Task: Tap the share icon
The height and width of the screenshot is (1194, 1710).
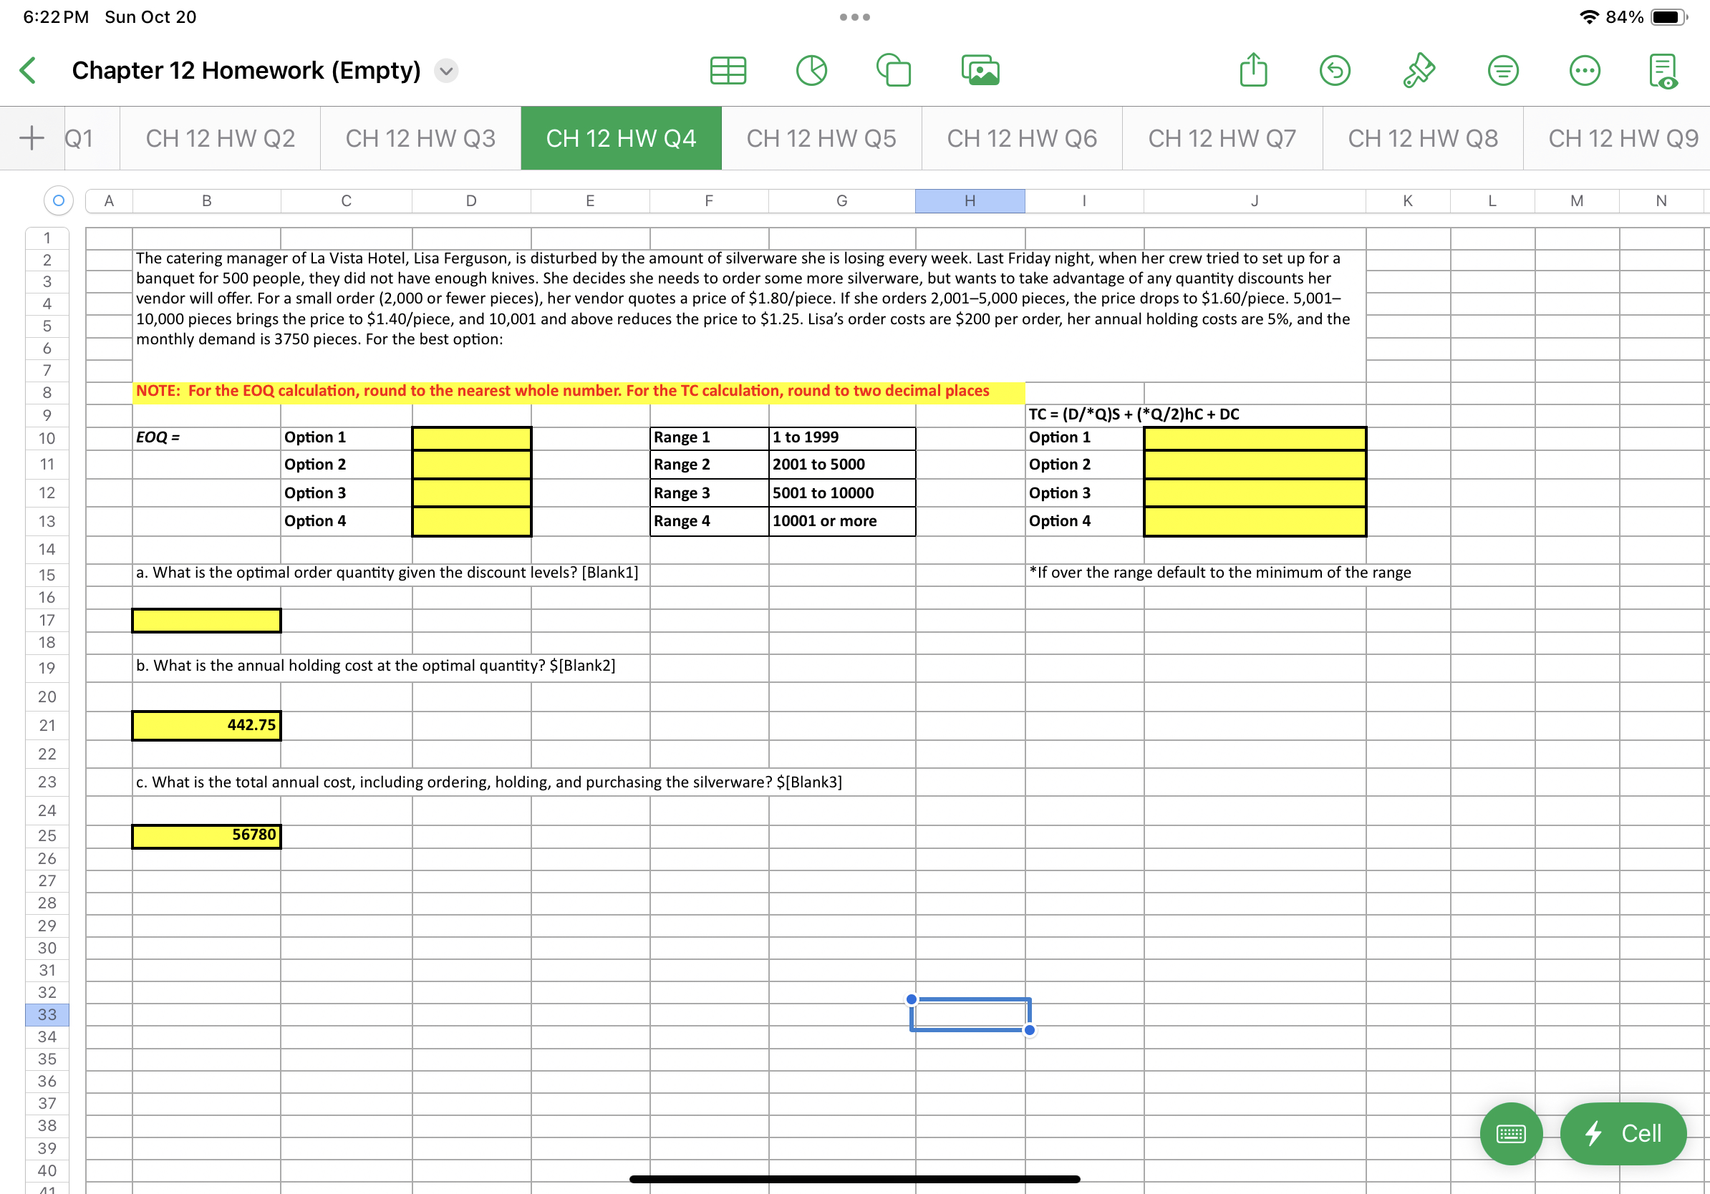Action: click(x=1253, y=71)
